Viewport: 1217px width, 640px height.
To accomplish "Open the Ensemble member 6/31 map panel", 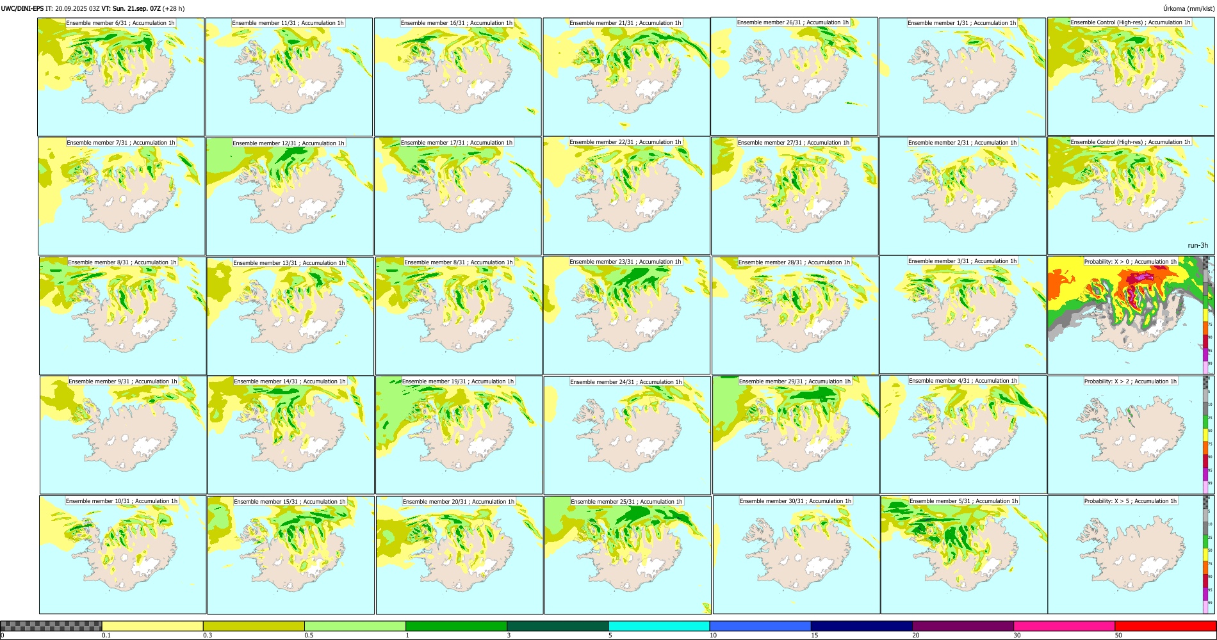I will [x=121, y=76].
